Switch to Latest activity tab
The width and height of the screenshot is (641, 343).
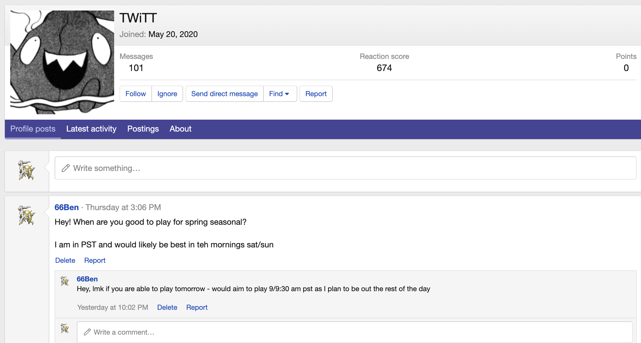[x=91, y=129]
